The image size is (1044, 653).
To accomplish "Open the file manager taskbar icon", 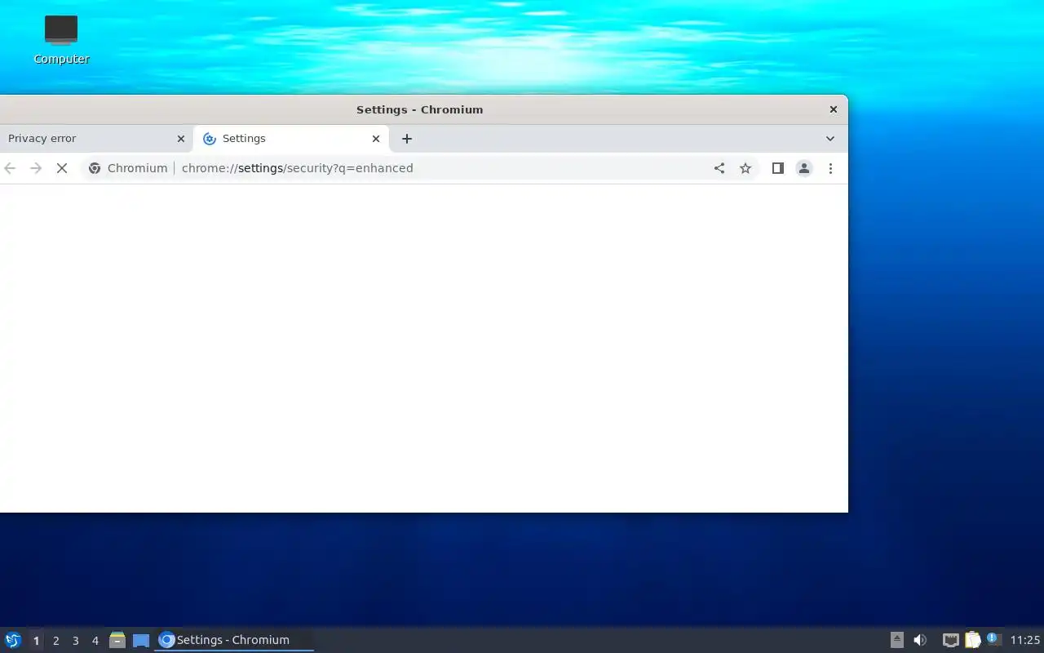I will point(117,640).
